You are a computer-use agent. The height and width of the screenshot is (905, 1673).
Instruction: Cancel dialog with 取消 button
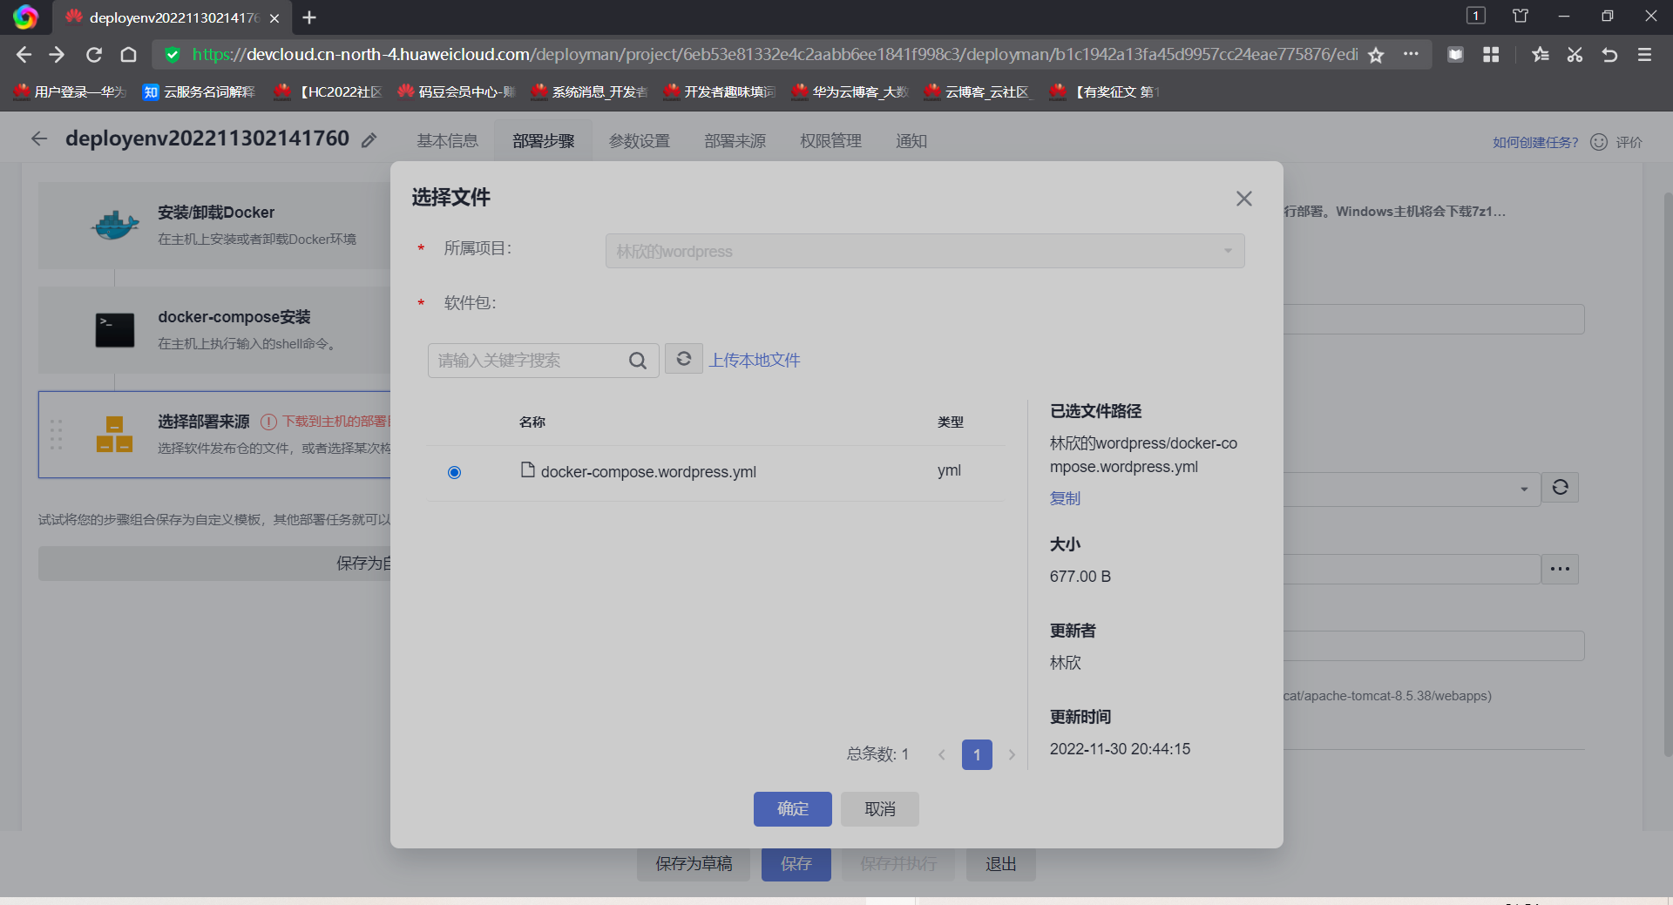pos(880,809)
